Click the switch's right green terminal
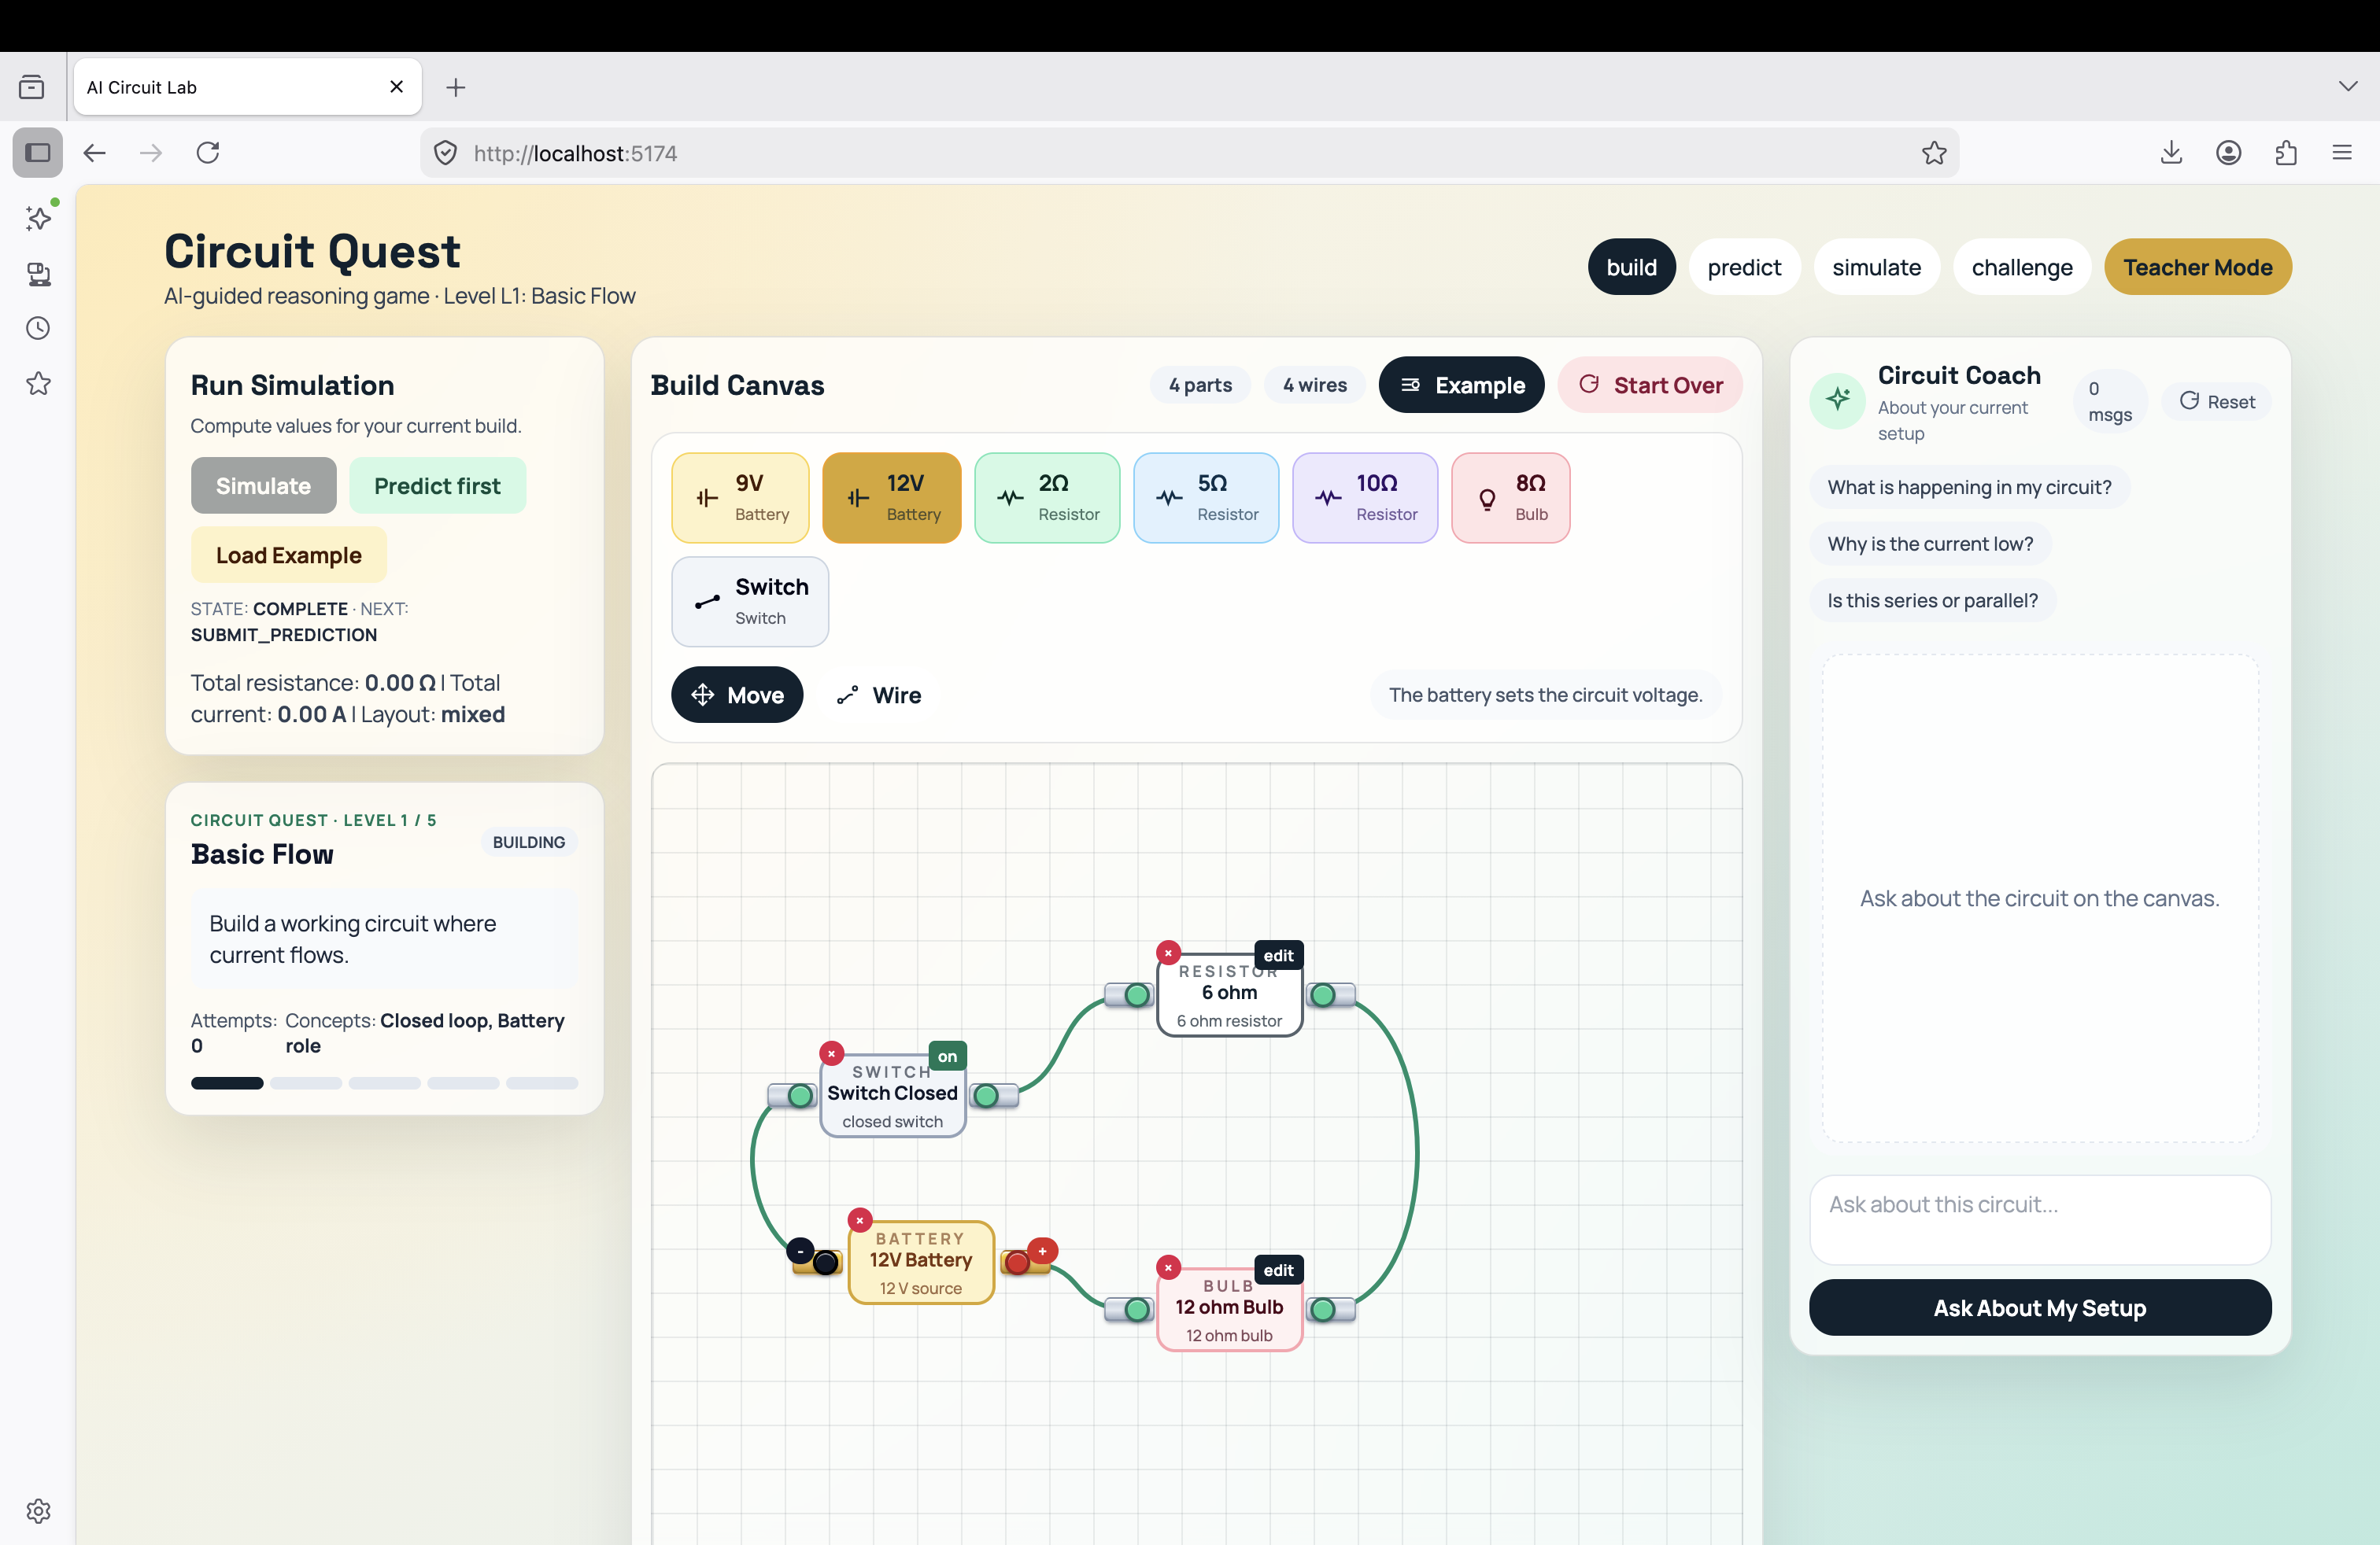 986,1097
